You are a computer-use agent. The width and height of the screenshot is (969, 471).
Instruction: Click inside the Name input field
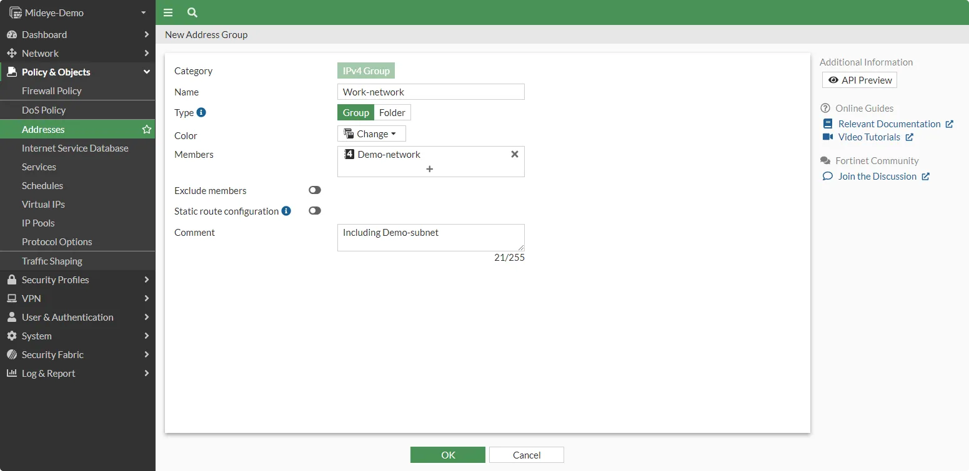pos(430,92)
